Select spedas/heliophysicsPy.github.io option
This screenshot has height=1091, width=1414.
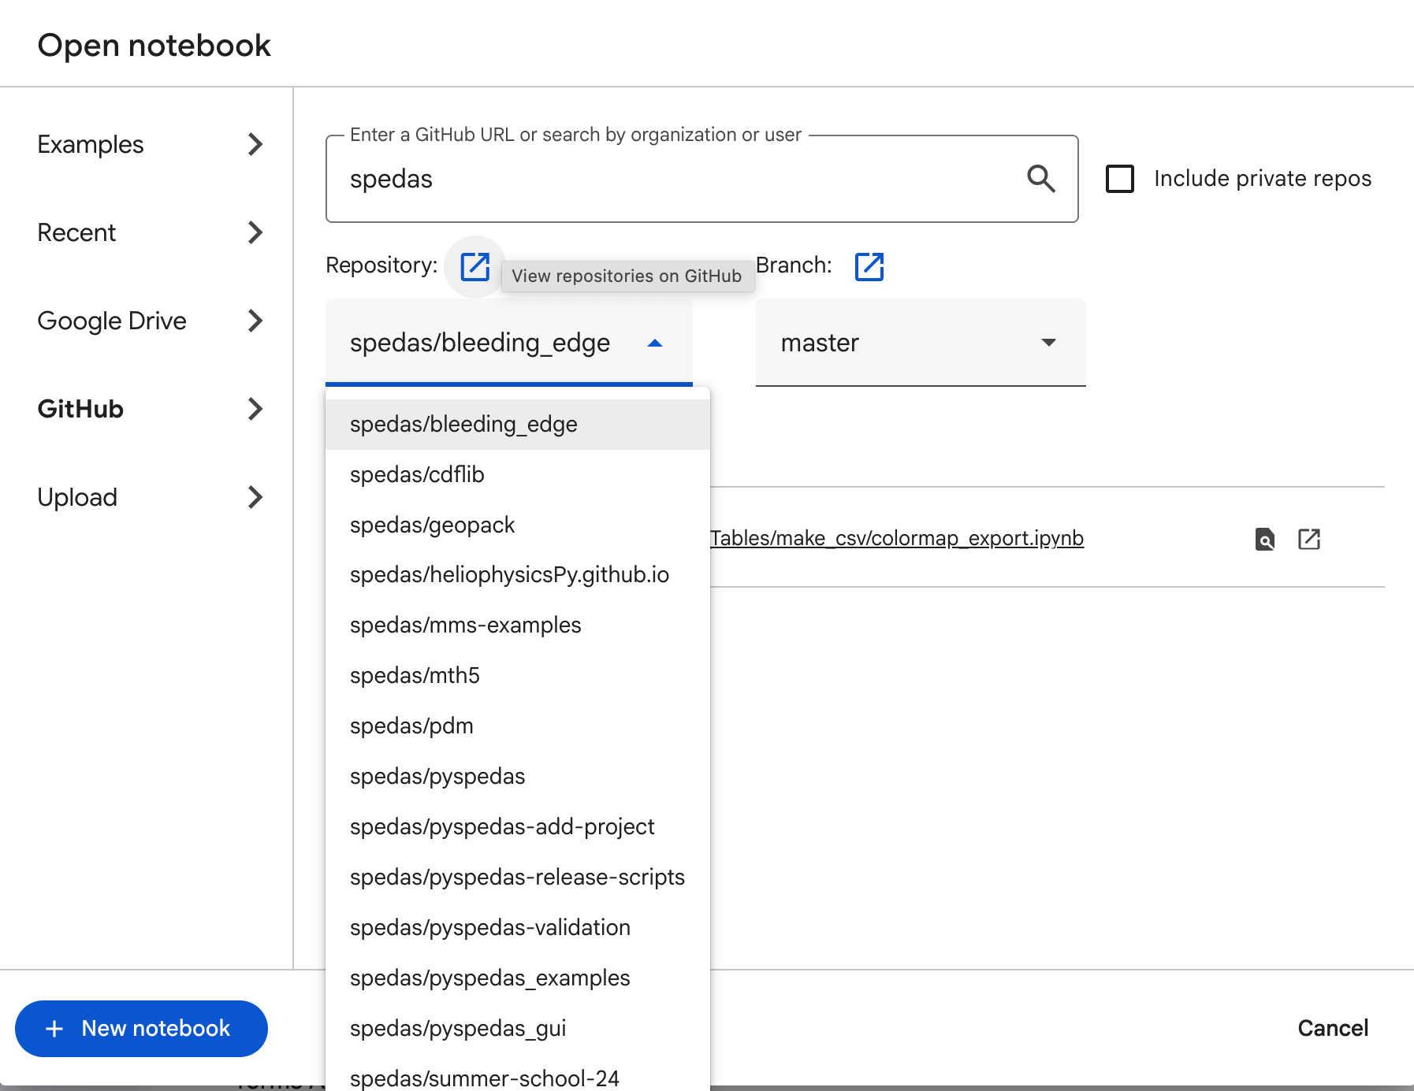(518, 575)
